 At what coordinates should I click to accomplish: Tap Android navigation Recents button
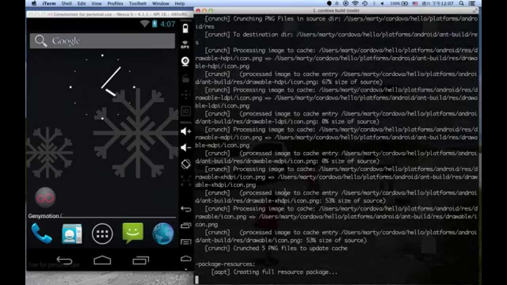[141, 260]
